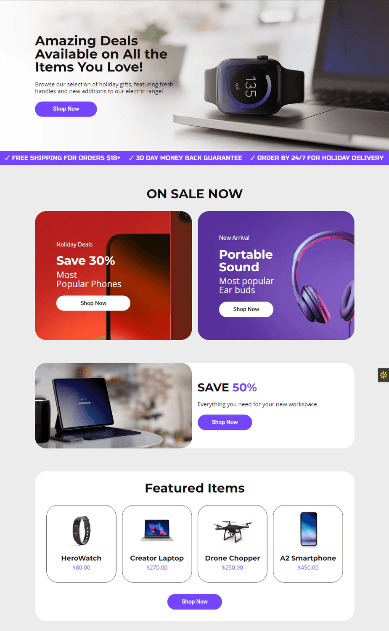Click the Creator Laptop product image

coord(157,530)
